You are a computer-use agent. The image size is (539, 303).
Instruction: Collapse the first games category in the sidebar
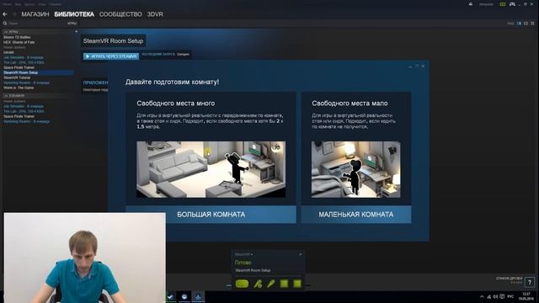[x=6, y=32]
